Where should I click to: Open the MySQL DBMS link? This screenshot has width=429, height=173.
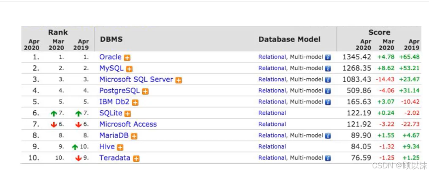coord(111,68)
